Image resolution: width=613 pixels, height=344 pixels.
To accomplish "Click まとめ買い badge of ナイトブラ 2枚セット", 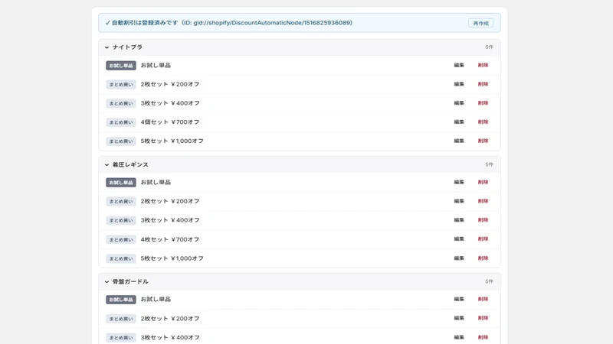I will tap(121, 84).
